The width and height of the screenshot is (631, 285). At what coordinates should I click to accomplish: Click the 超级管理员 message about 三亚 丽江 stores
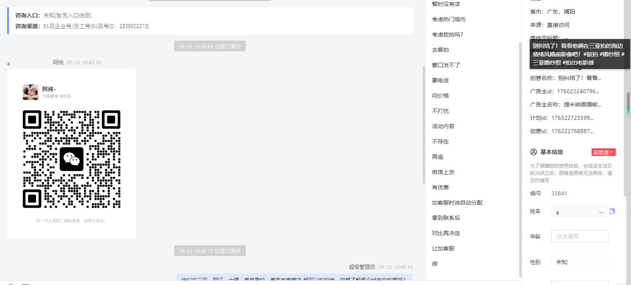click(295, 277)
